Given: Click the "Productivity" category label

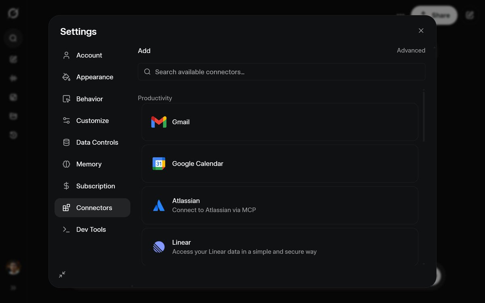Looking at the screenshot, I should point(155,98).
